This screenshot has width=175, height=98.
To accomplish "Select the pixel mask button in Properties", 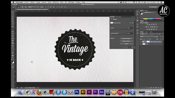I will pyautogui.click(x=130, y=23).
